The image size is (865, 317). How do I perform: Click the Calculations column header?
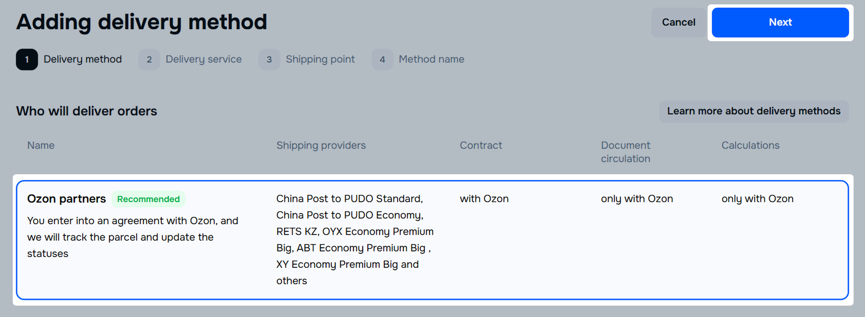[x=750, y=145]
